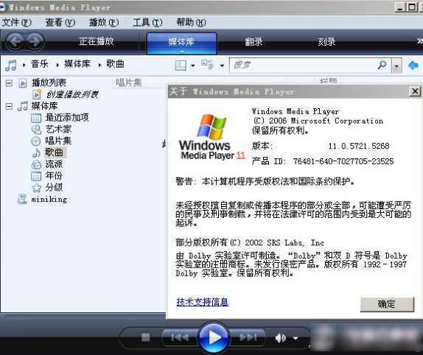Open the view options dropdown arrow

pyautogui.click(x=222, y=66)
